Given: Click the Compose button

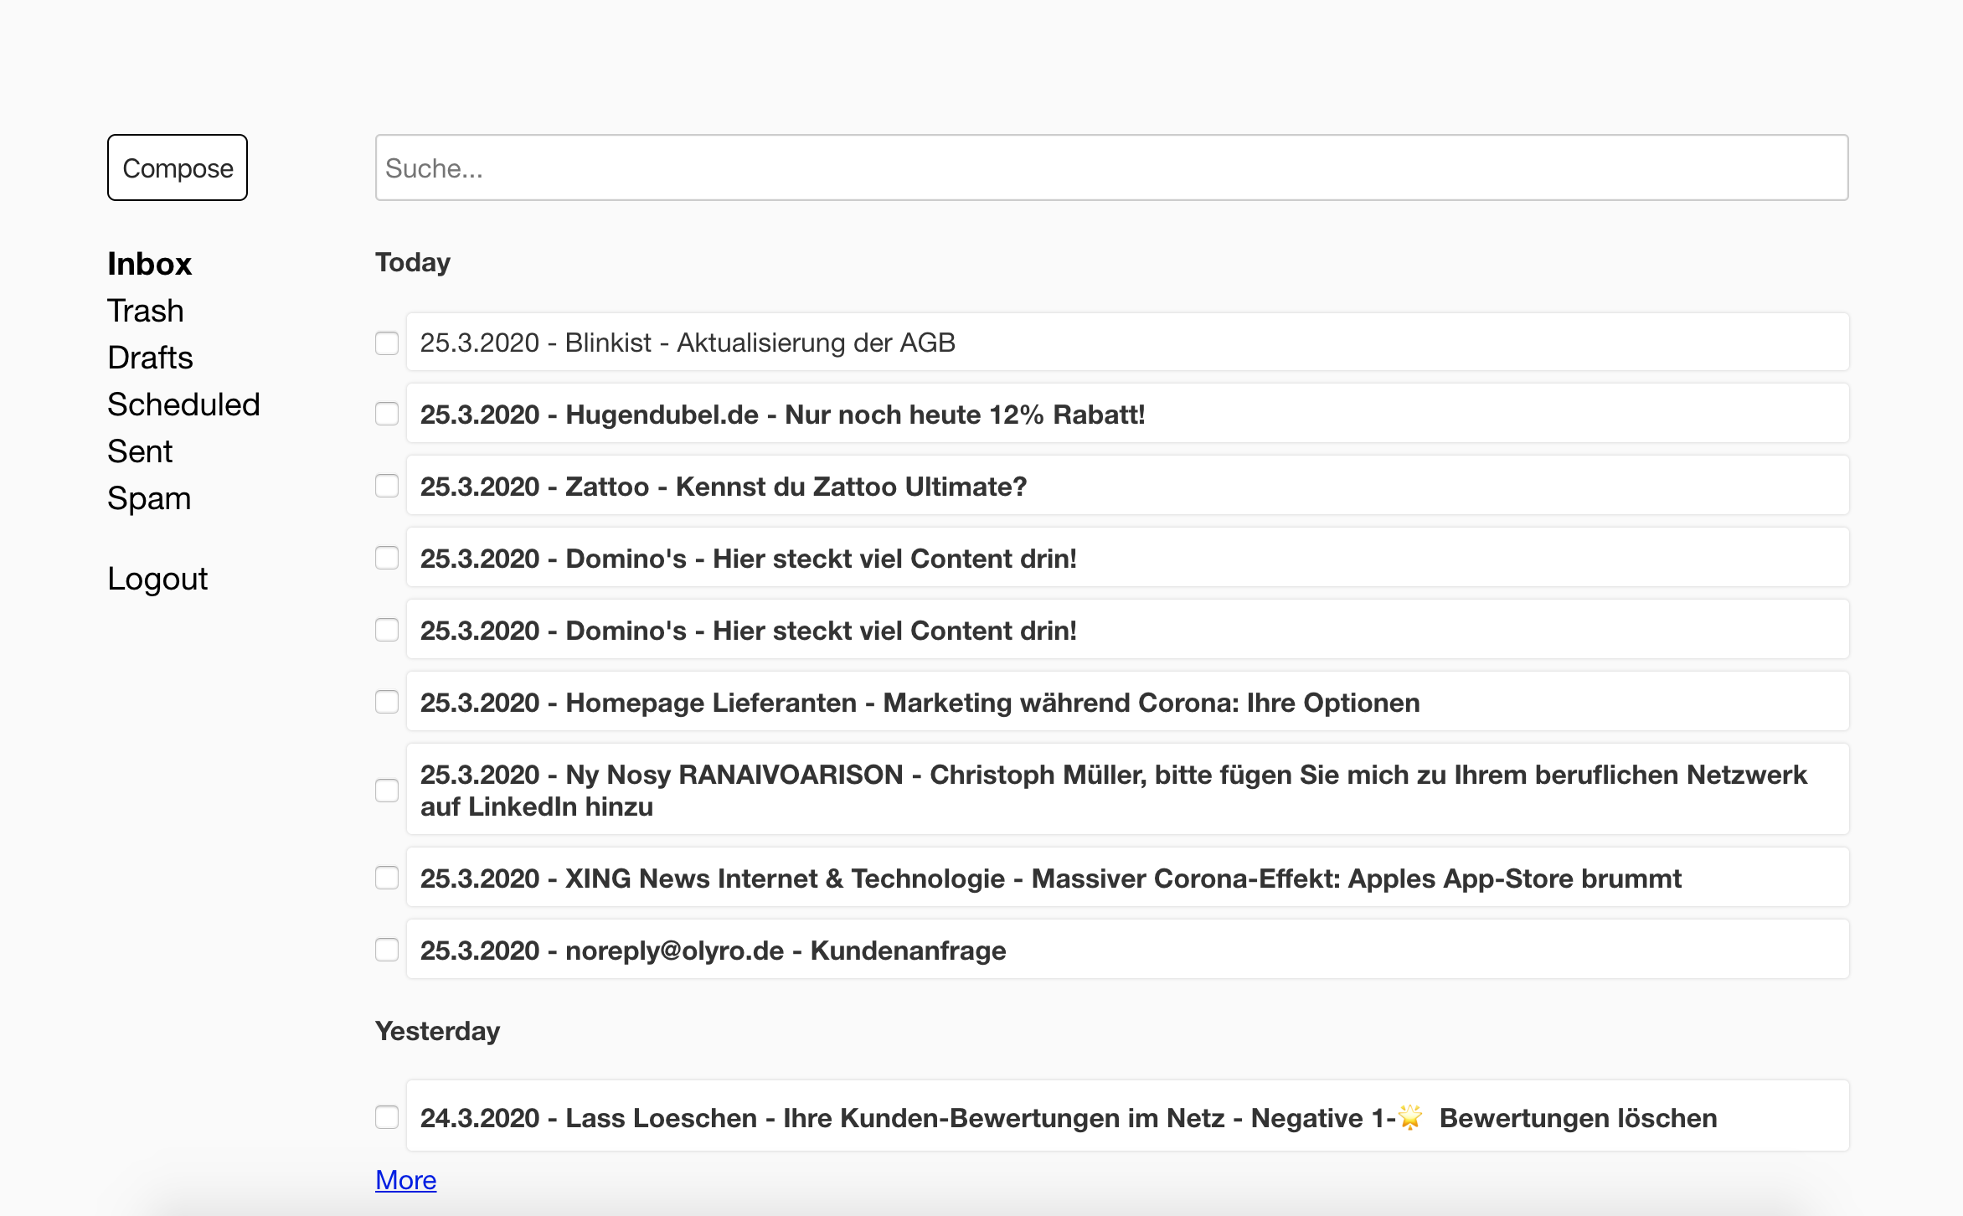Looking at the screenshot, I should (177, 167).
